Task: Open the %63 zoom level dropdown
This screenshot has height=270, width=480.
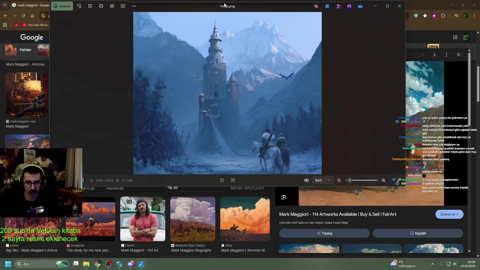Action: [322, 180]
